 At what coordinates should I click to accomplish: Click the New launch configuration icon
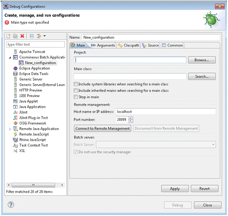point(8,36)
